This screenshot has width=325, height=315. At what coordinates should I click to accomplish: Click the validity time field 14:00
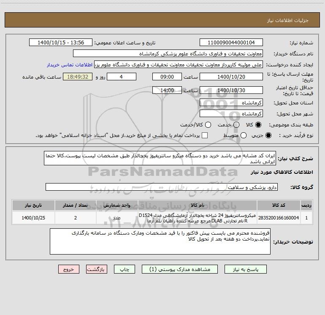(x=167, y=90)
